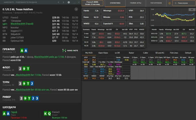
Task: Select the vs OR tab
Action: click(117, 53)
